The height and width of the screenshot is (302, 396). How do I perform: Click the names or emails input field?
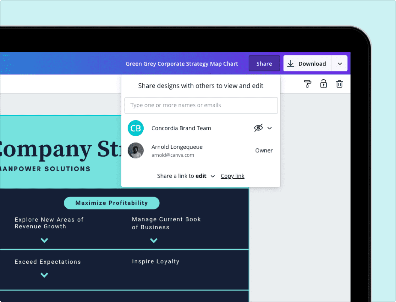(x=201, y=105)
